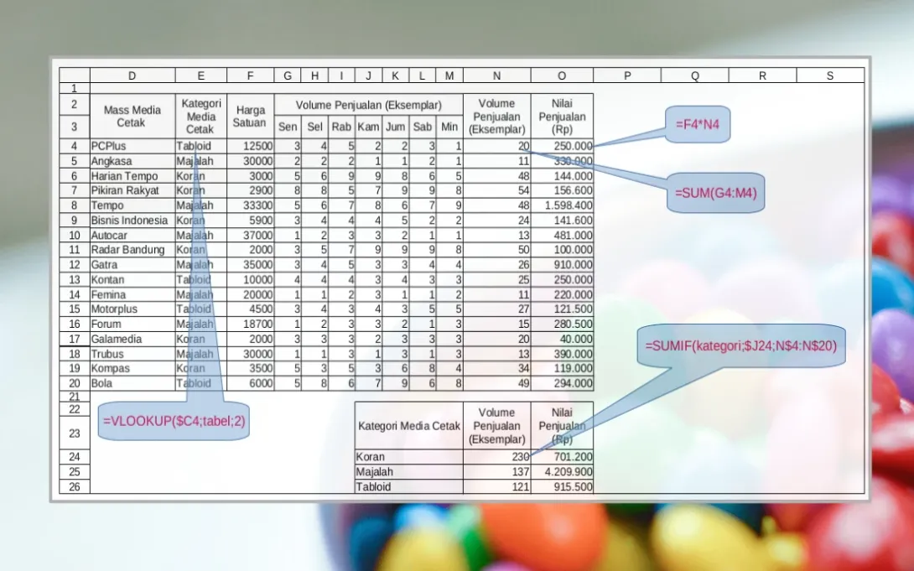Viewport: 914px width, 571px height.
Task: Click the Sel day header cell
Action: click(x=314, y=127)
